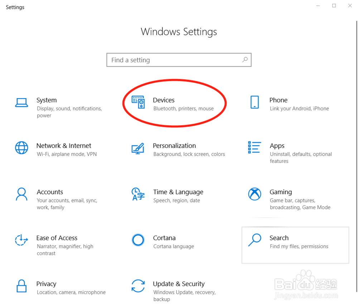Click the Gaming Xbox icon
The height and width of the screenshot is (308, 358).
pos(255,194)
